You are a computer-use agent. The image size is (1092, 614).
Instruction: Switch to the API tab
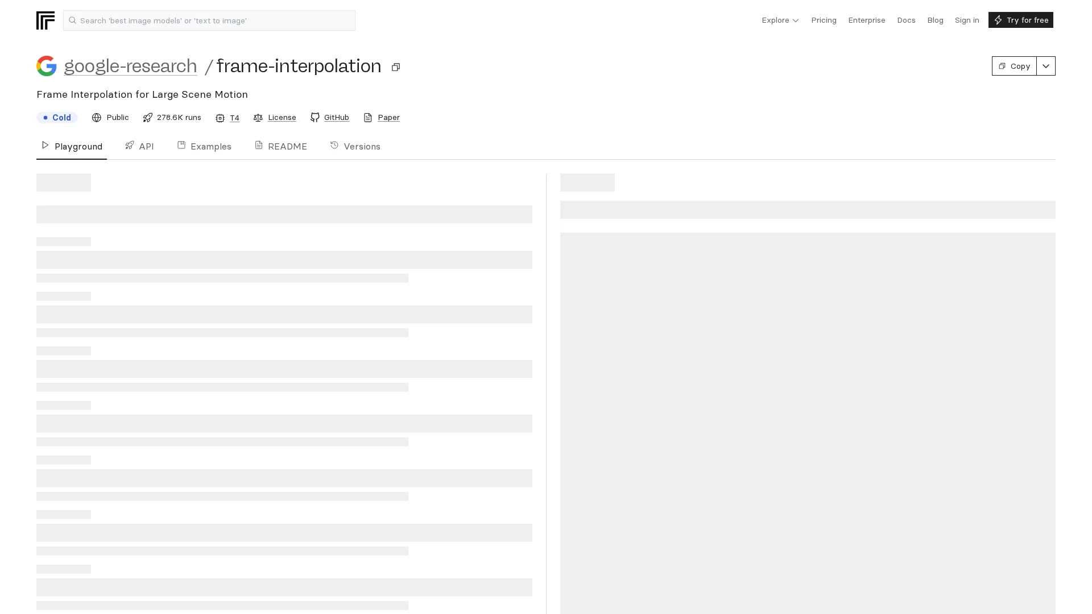140,146
